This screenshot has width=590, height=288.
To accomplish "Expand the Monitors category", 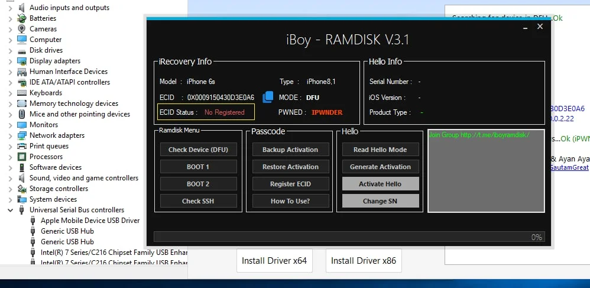I will (x=10, y=125).
